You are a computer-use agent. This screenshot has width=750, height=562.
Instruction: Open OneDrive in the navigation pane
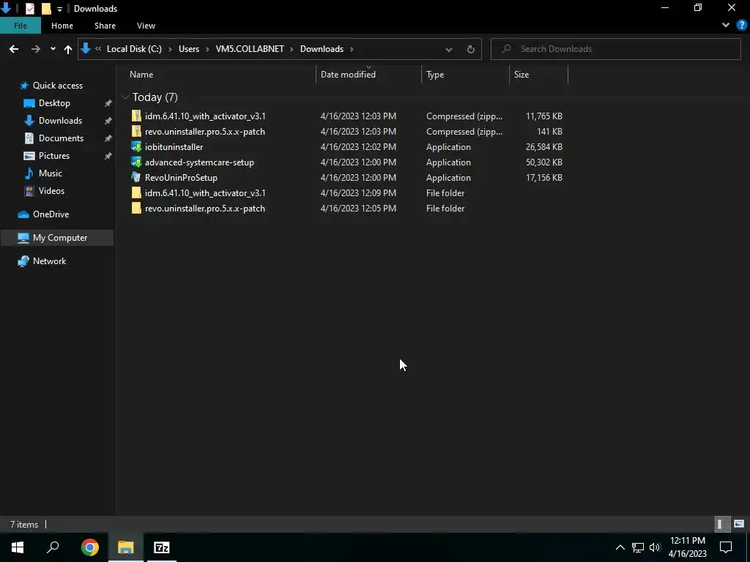pos(51,214)
